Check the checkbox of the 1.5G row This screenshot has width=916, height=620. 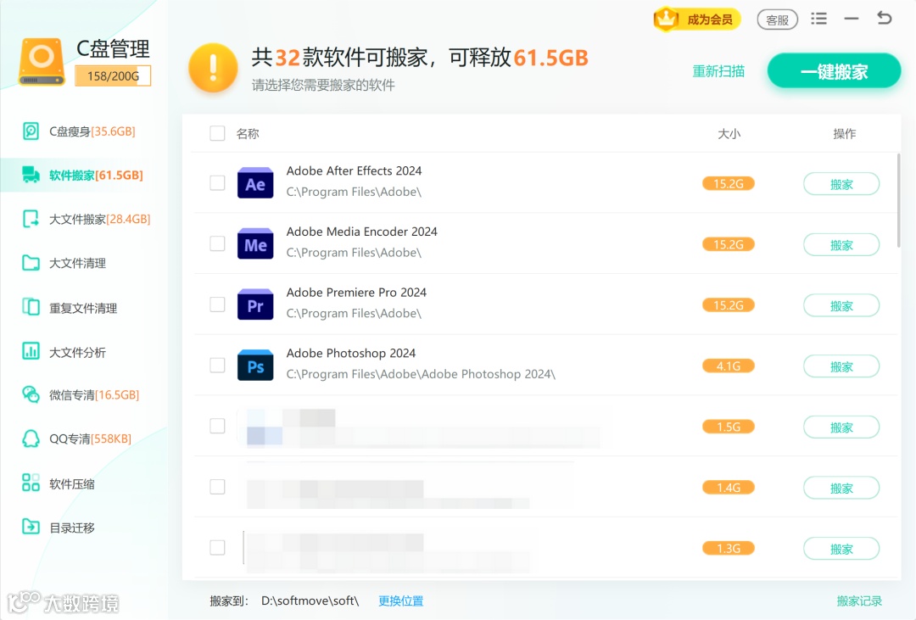tap(217, 426)
